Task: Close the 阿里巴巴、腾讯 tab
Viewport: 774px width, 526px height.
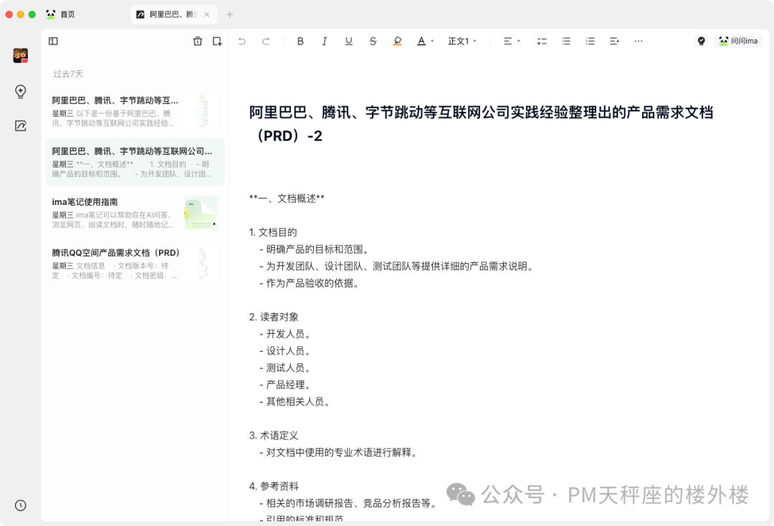Action: coord(207,14)
